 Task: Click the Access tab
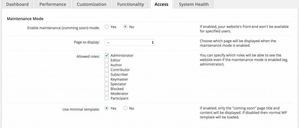pos(161,4)
